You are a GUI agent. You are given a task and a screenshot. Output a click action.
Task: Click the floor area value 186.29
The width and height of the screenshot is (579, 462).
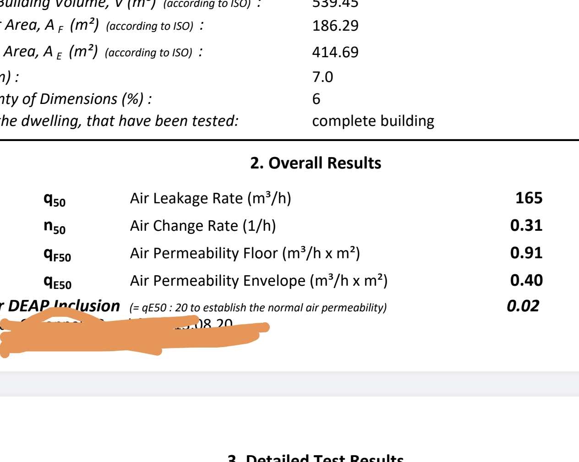[335, 26]
